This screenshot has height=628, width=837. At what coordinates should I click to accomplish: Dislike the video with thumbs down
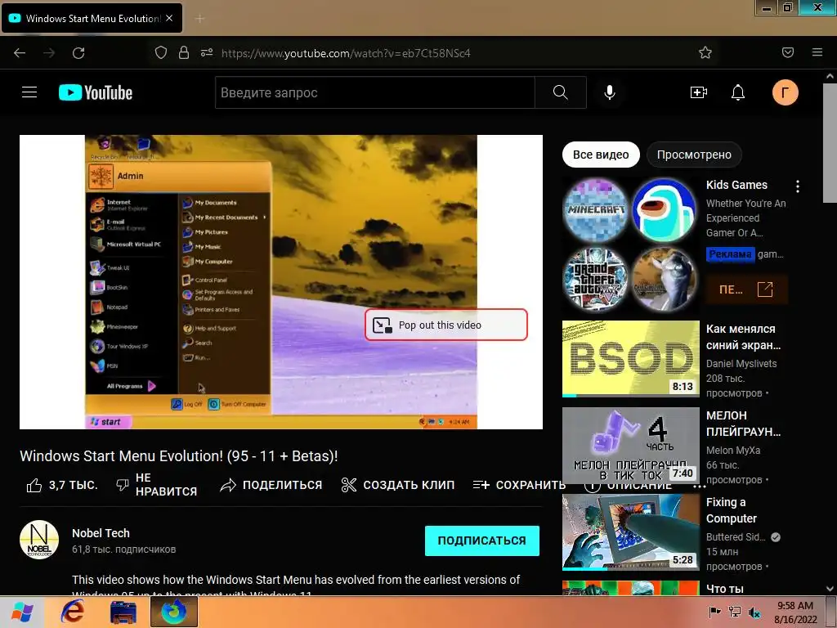156,484
